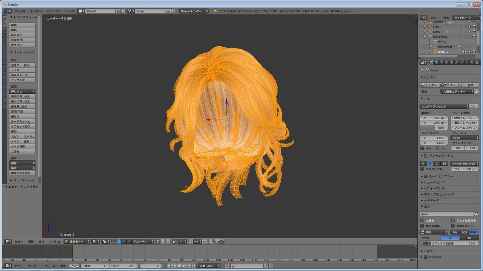Click the Object cube properties tab
Screen dimensions: 483x271
pos(452,62)
